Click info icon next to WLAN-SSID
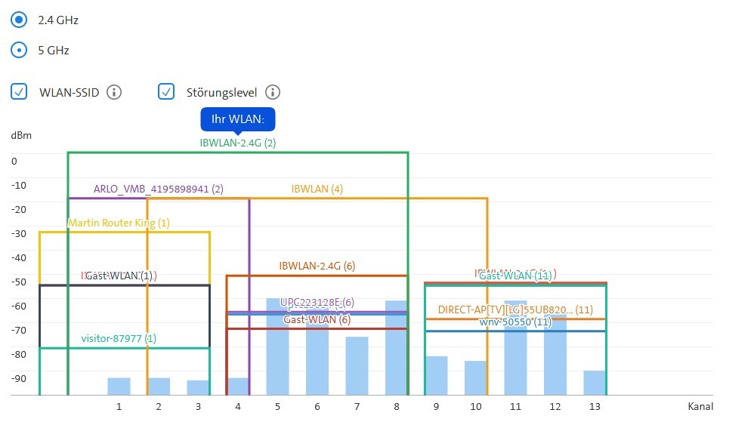The image size is (754, 425). [114, 92]
